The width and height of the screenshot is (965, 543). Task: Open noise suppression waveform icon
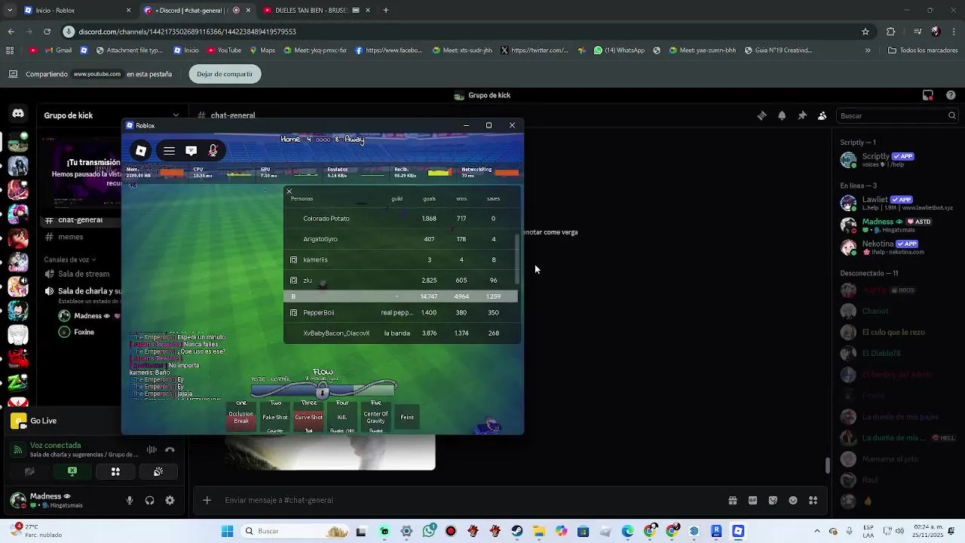(x=152, y=449)
